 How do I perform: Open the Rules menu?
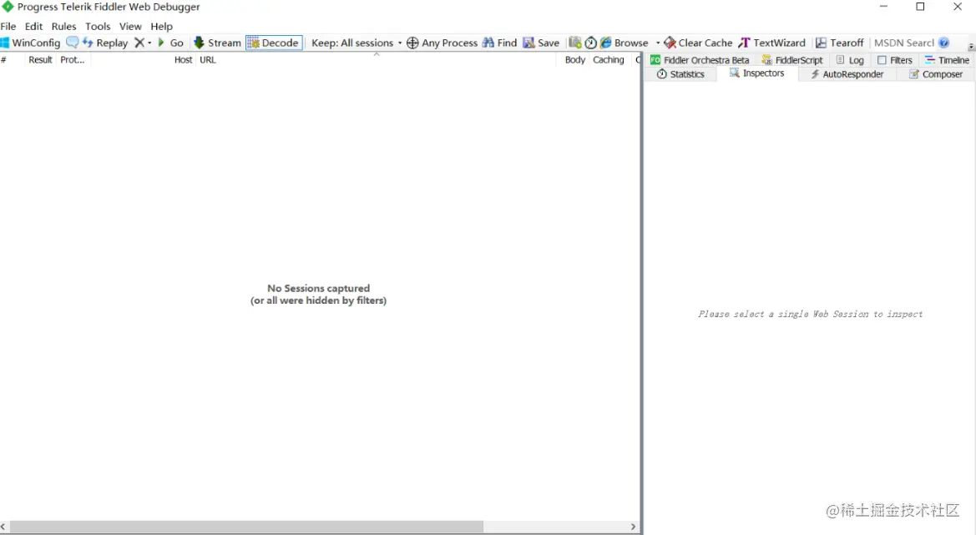click(63, 26)
